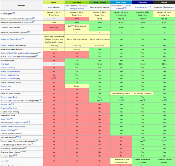The width and height of the screenshot is (175, 166).
Task: Click the Enterprise column header
Action: click(142, 2)
